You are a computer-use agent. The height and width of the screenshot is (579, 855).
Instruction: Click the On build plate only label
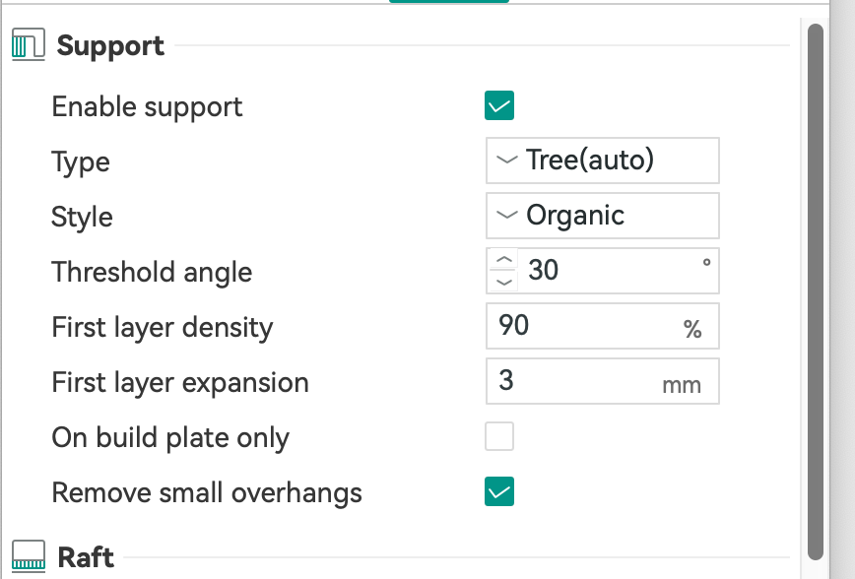click(170, 437)
